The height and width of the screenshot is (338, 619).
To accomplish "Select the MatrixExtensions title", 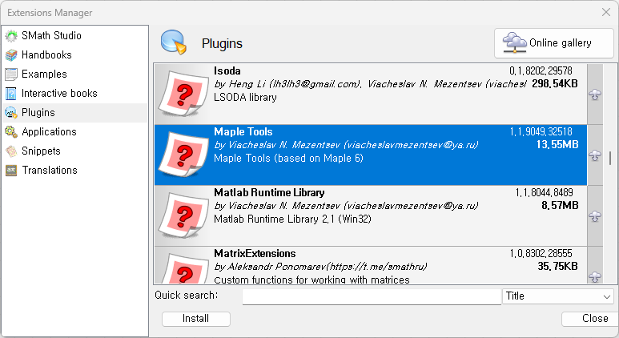I will [255, 253].
